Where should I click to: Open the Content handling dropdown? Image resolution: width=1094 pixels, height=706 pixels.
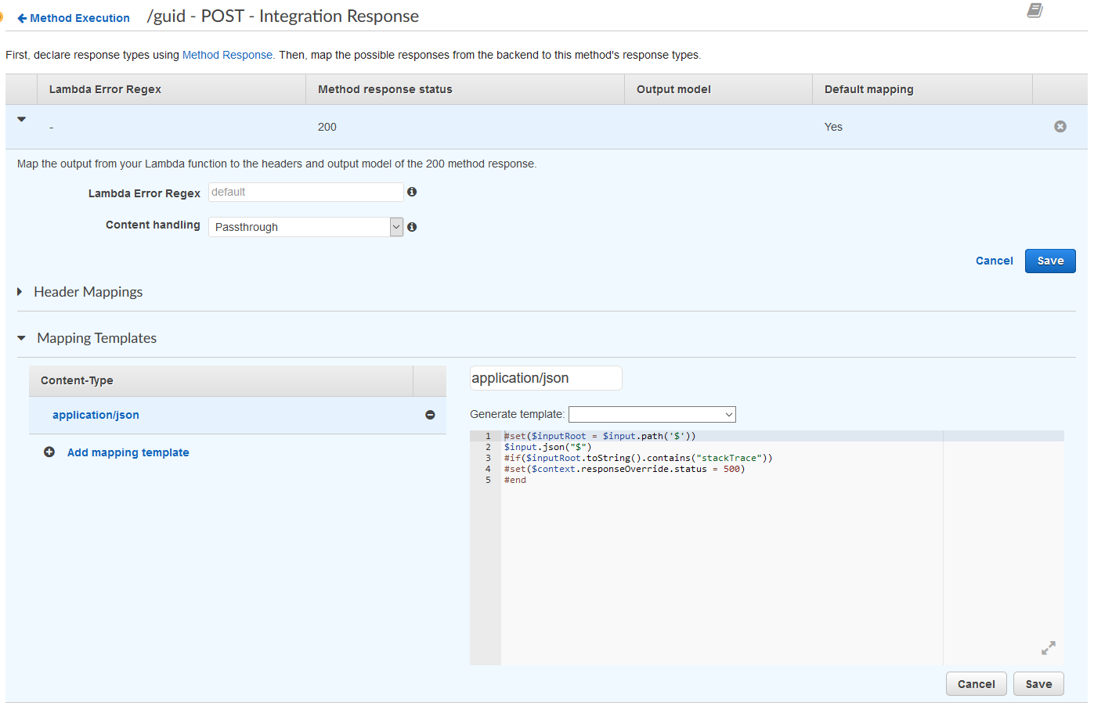396,226
